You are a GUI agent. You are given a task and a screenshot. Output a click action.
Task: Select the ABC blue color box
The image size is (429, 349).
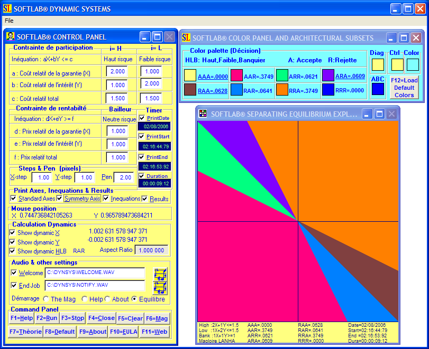click(x=378, y=89)
